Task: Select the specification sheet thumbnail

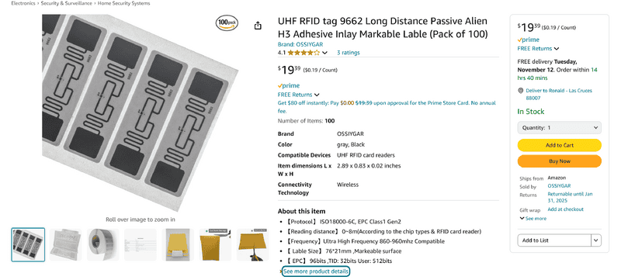Action: point(141,244)
